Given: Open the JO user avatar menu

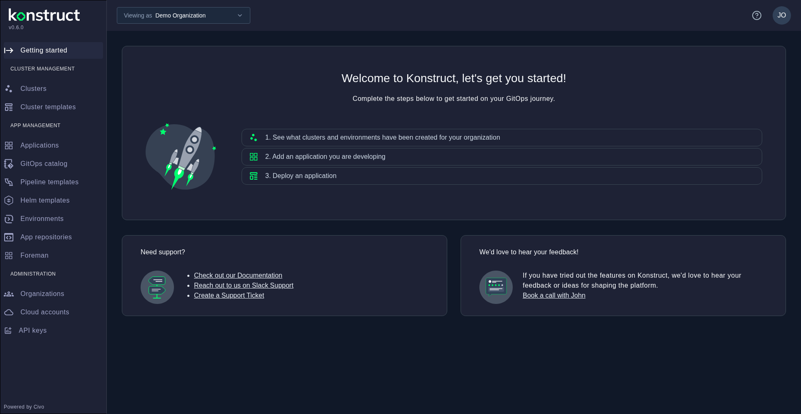Looking at the screenshot, I should (782, 15).
